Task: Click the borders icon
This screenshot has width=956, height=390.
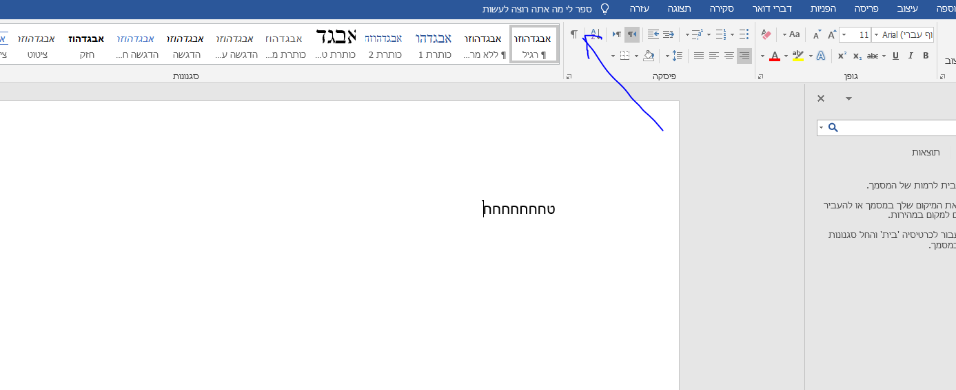Action: click(624, 56)
